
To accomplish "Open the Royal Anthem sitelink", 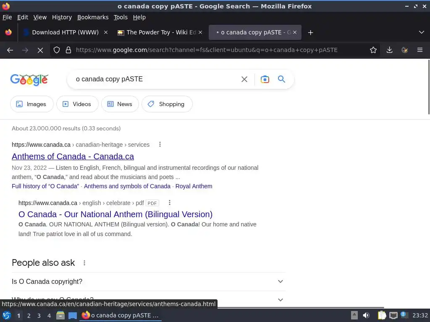I will (194, 186).
